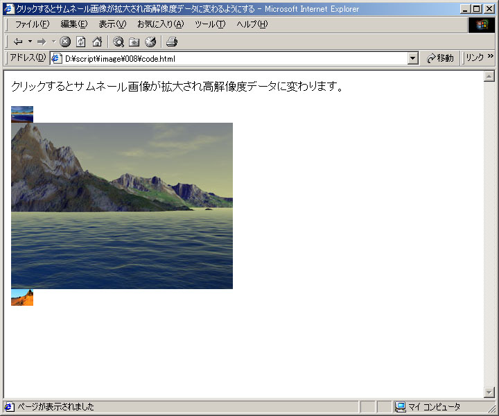Image resolution: width=499 pixels, height=416 pixels.
Task: Click the vertical scrollbar down arrow
Action: pyautogui.click(x=489, y=392)
